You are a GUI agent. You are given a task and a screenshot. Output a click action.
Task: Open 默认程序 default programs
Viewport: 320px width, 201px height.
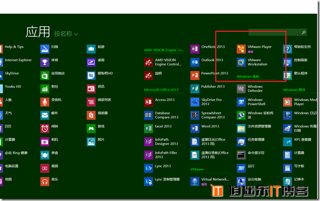coord(295,76)
